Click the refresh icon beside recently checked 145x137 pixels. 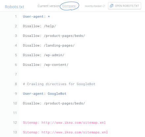tap(104, 6)
